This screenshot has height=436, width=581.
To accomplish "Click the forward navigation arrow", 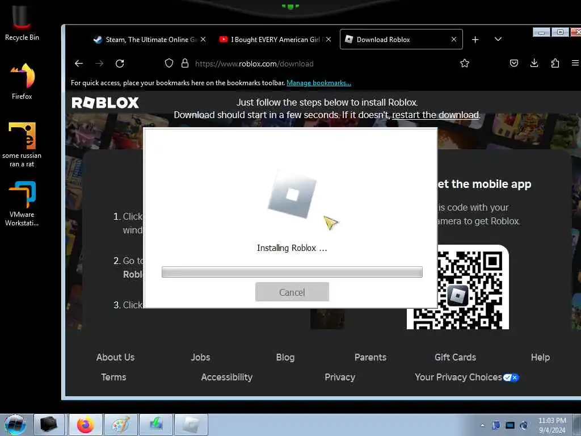I will (x=99, y=64).
